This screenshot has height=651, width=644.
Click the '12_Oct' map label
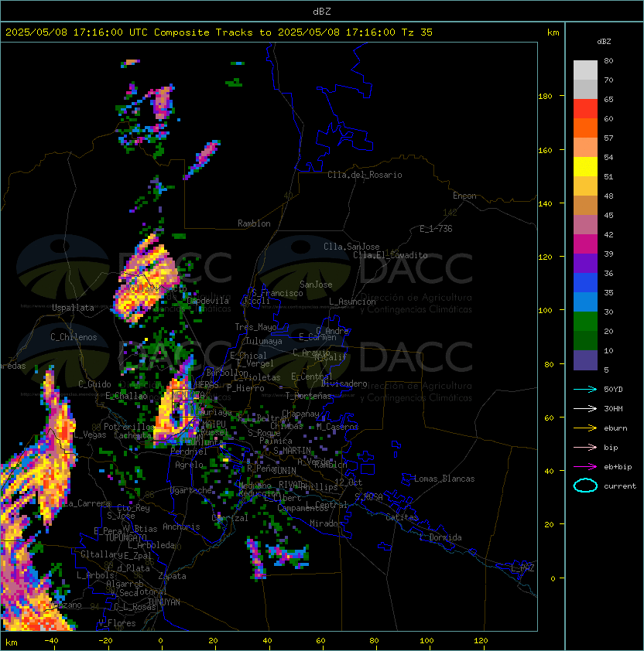click(x=348, y=482)
